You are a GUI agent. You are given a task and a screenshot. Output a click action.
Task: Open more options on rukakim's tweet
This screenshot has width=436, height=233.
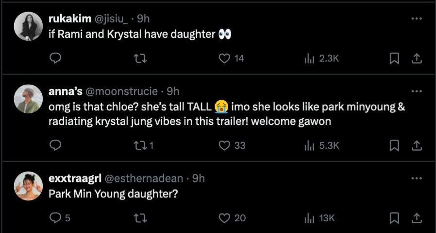416,18
